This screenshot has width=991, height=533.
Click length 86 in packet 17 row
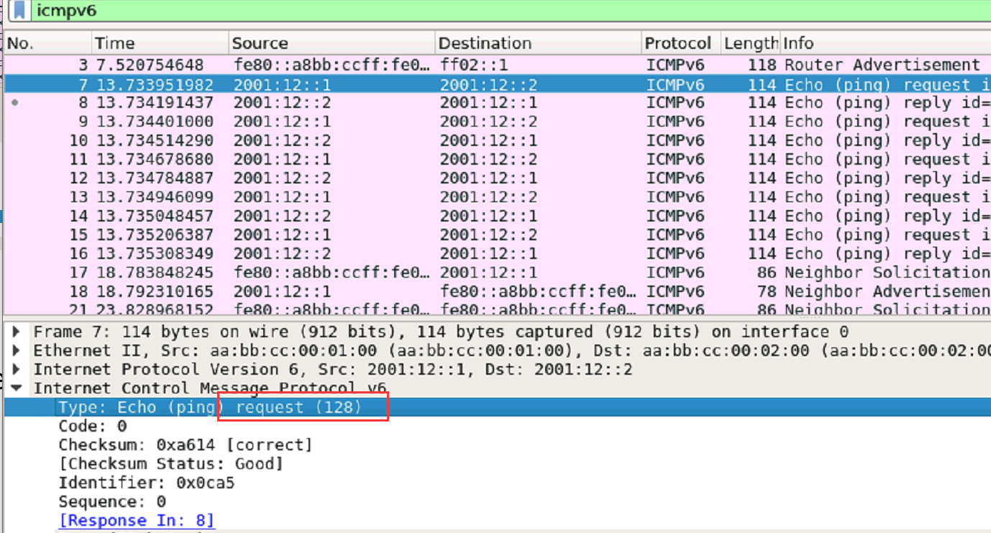[767, 272]
